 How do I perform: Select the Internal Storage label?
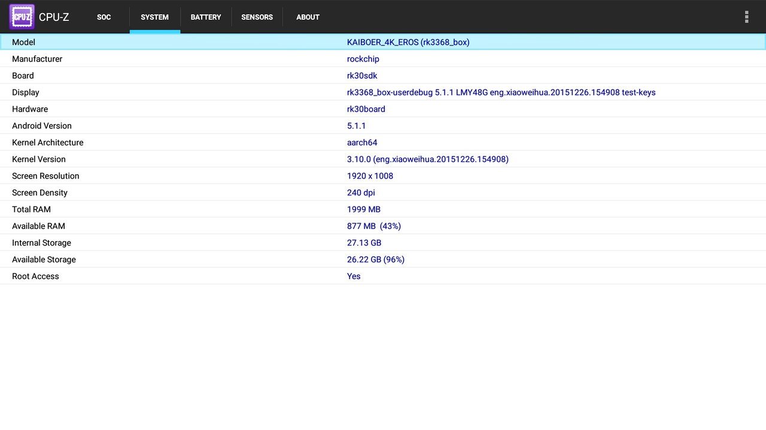(x=41, y=243)
